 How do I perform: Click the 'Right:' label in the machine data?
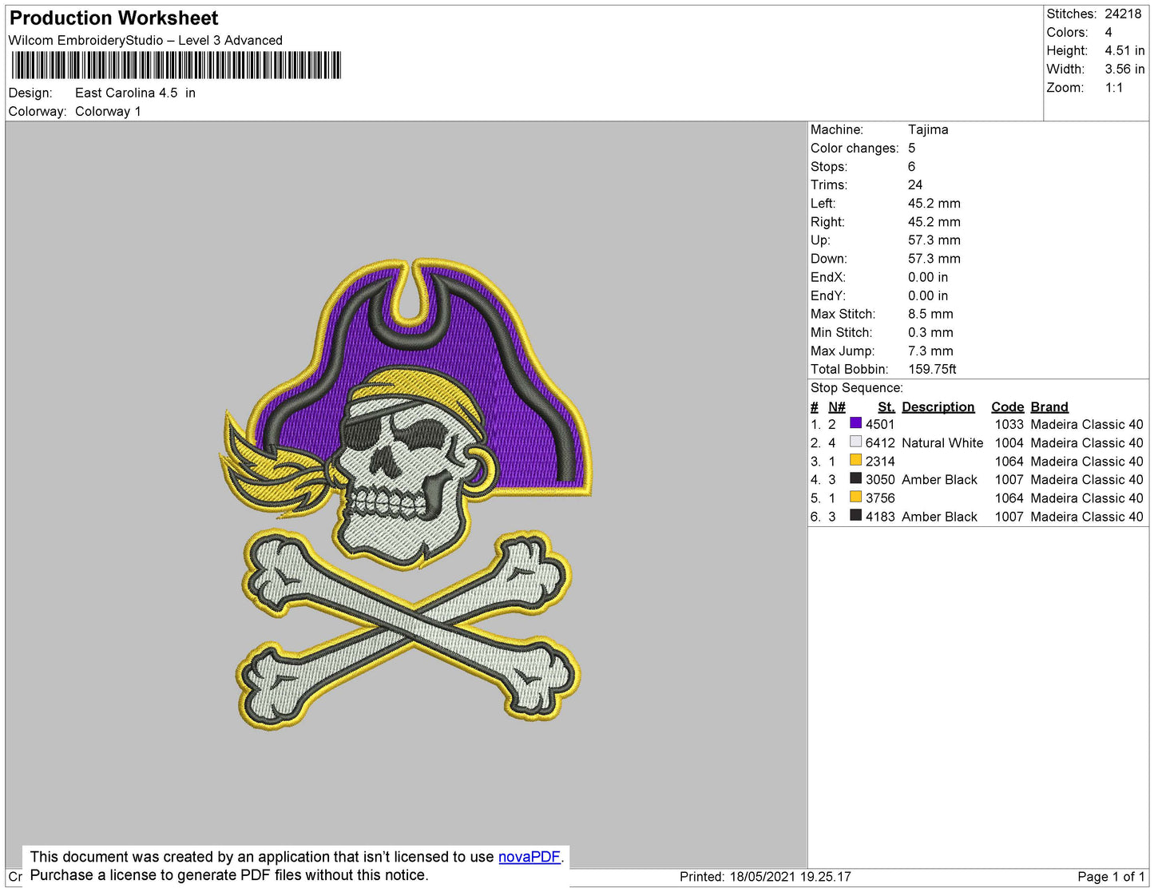coord(827,222)
